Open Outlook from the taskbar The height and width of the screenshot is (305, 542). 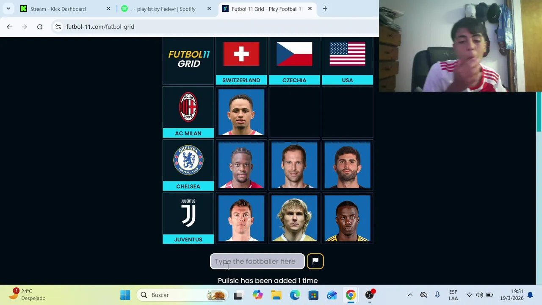click(x=332, y=295)
